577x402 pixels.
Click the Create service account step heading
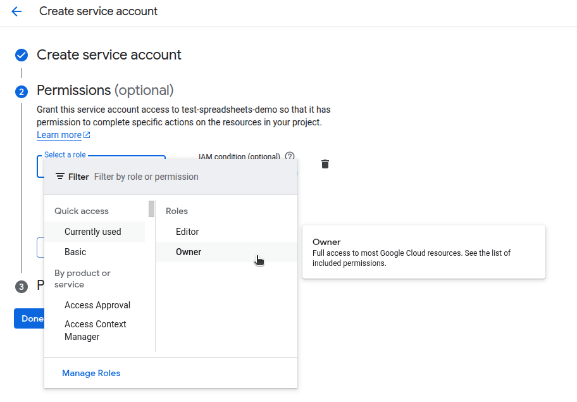click(109, 55)
